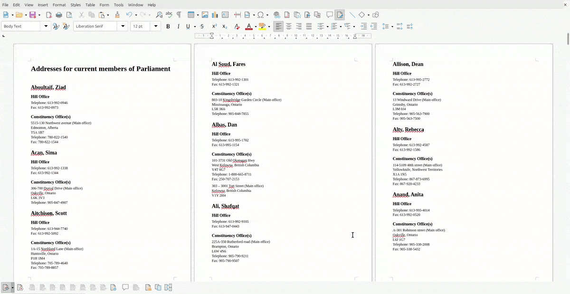This screenshot has width=570, height=294.
Task: Click the Insert Comment speech bubble icon
Action: [x=329, y=15]
